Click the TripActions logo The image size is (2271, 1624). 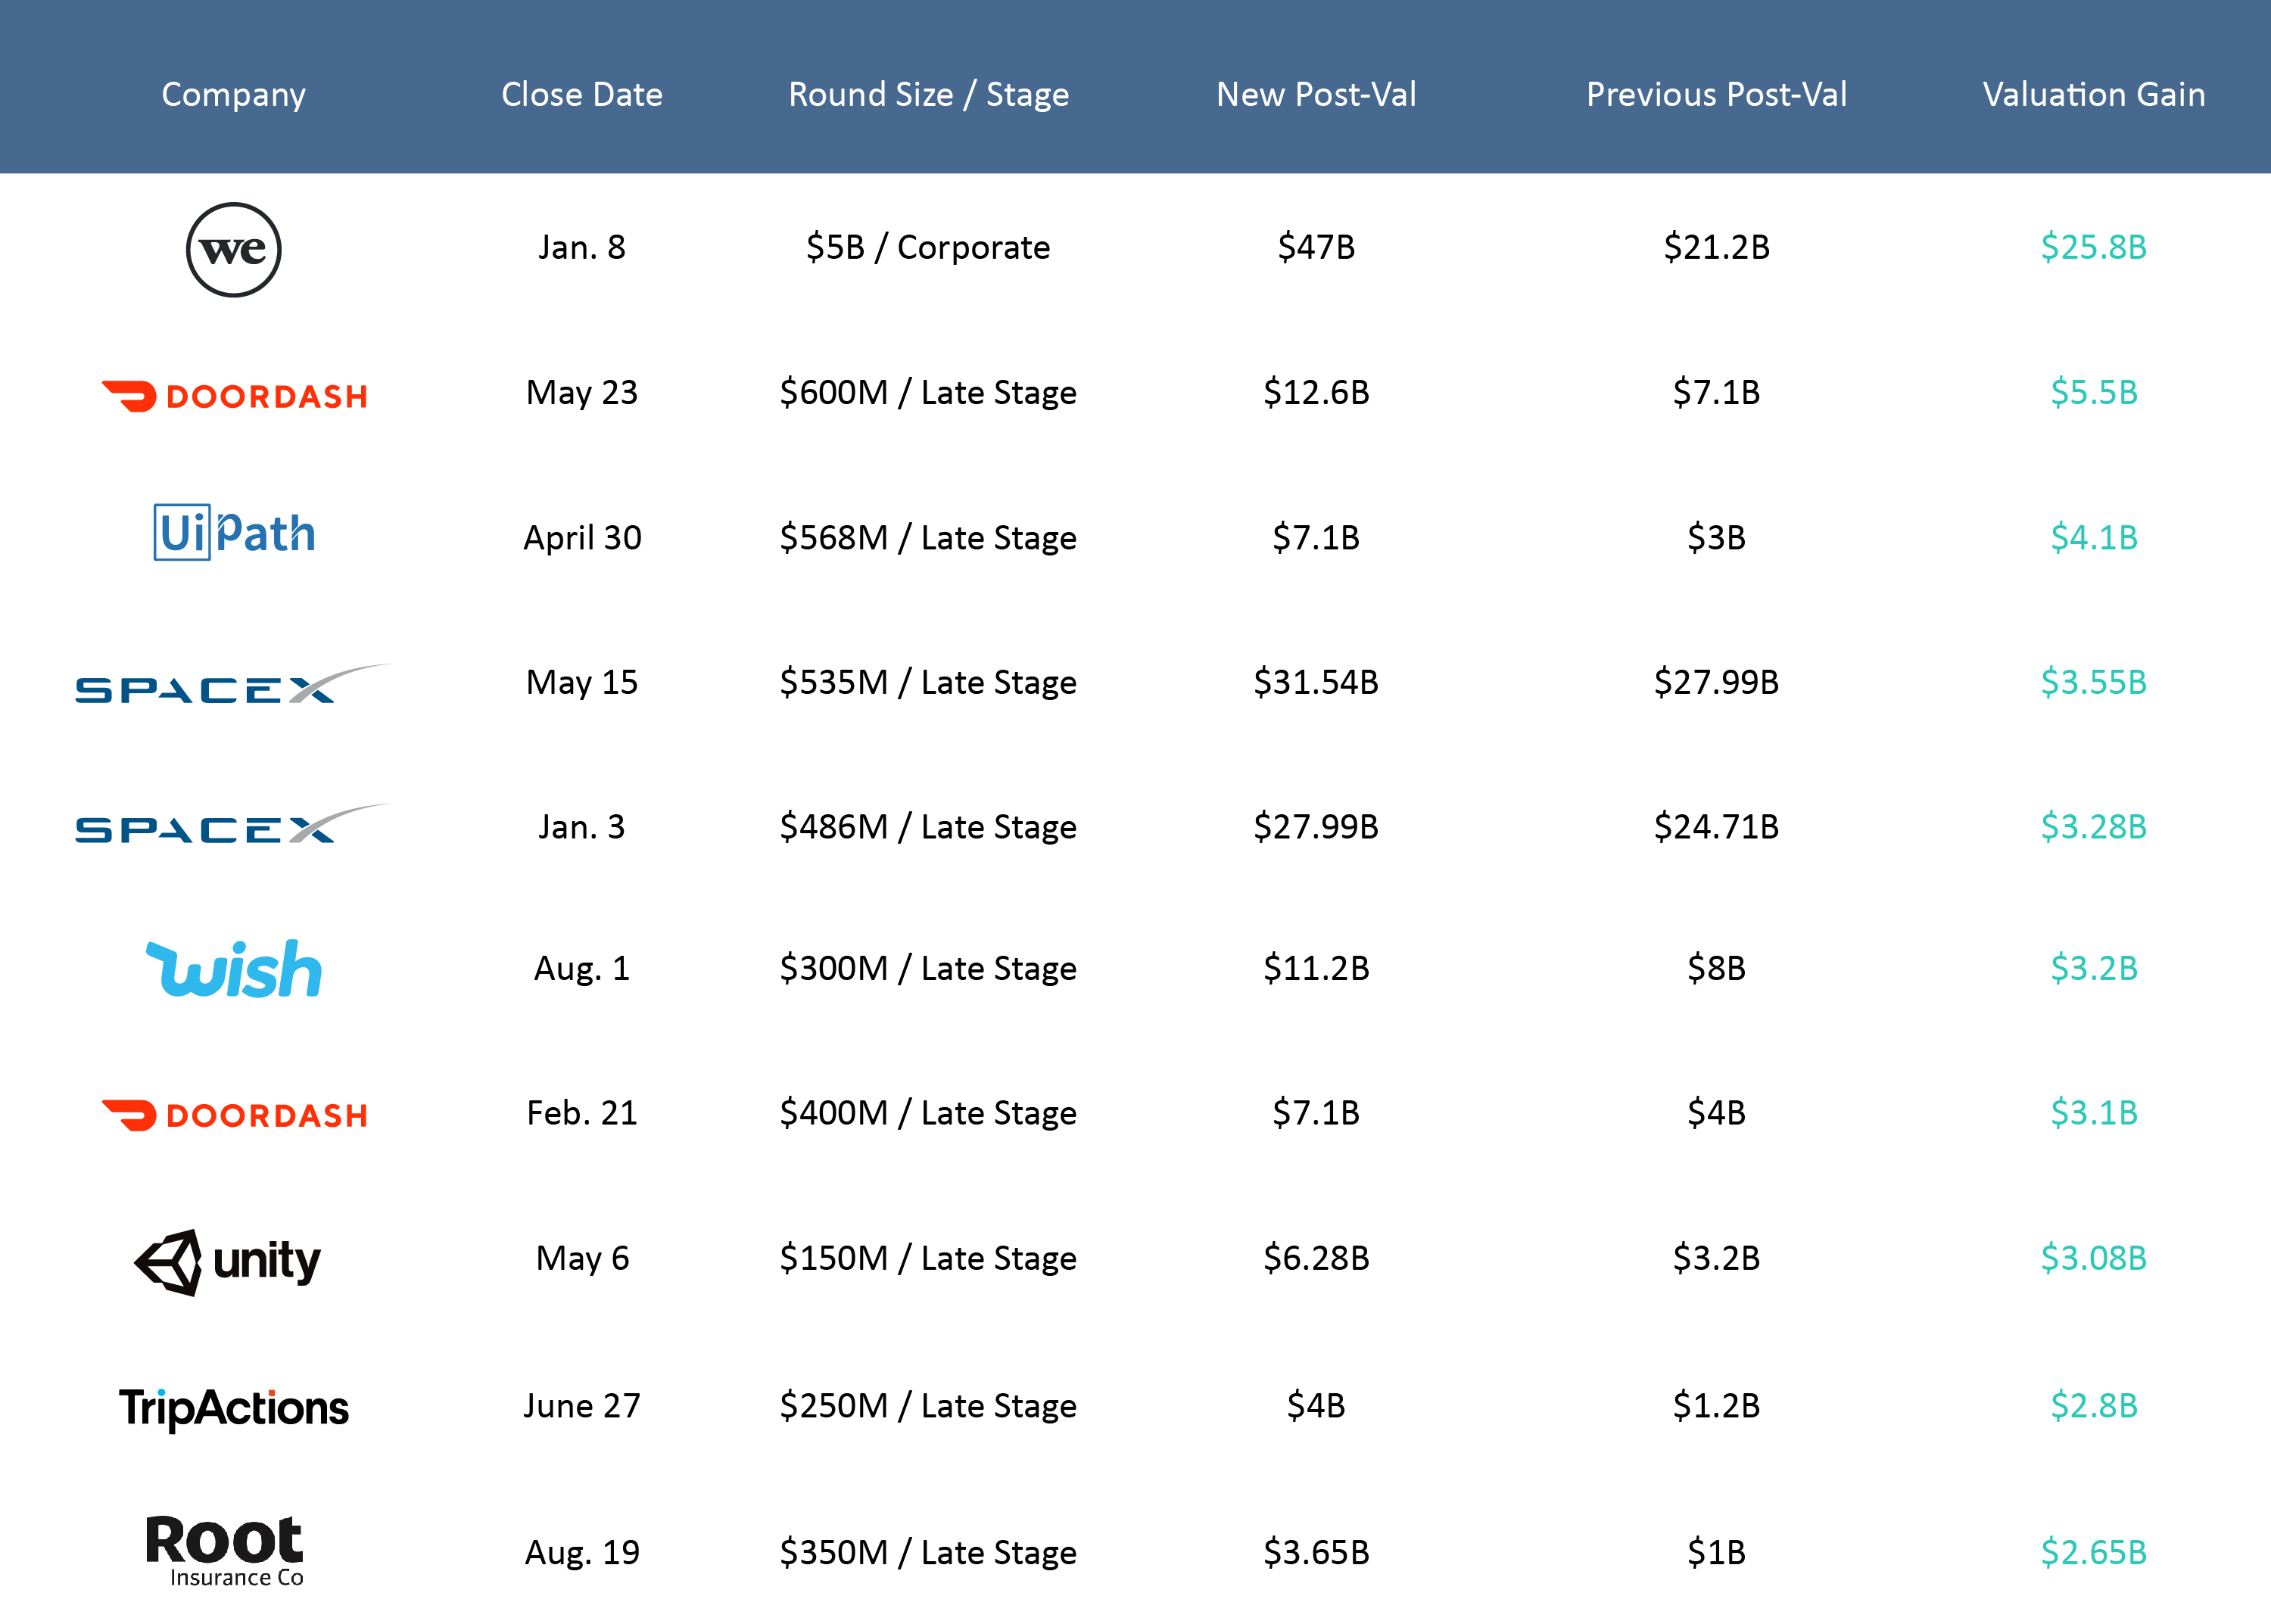[x=234, y=1408]
